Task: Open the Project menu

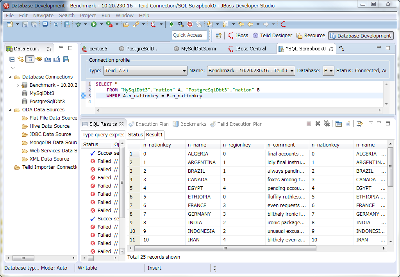Action: (x=88, y=16)
